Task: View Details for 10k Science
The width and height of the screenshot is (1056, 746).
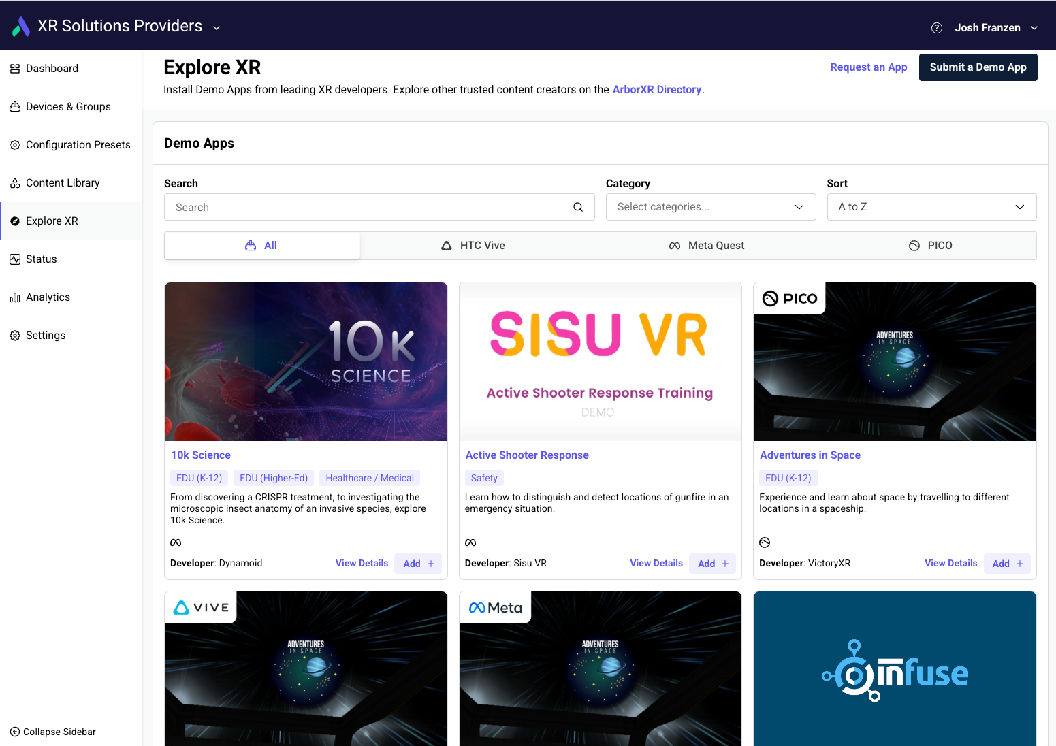Action: coord(362,564)
